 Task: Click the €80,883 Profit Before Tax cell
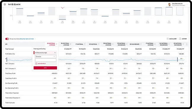(181, 54)
